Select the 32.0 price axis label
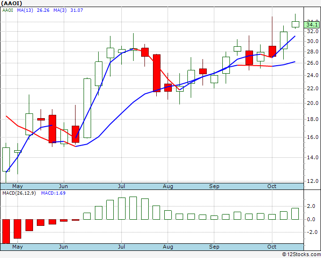The image size is (321, 258). tap(313, 31)
